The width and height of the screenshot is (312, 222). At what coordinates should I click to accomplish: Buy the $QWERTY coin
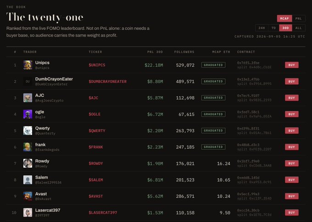click(x=292, y=130)
